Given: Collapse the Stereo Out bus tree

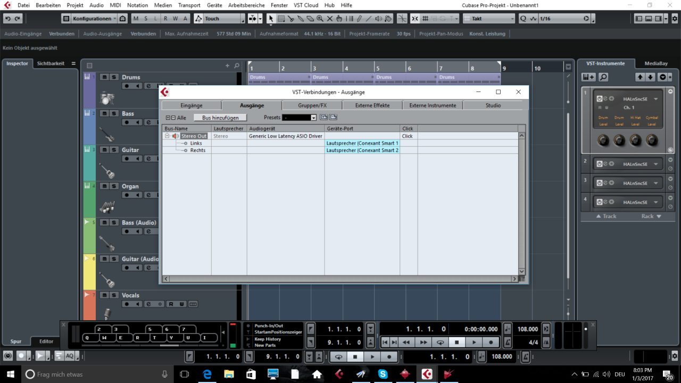Looking at the screenshot, I should pyautogui.click(x=167, y=136).
